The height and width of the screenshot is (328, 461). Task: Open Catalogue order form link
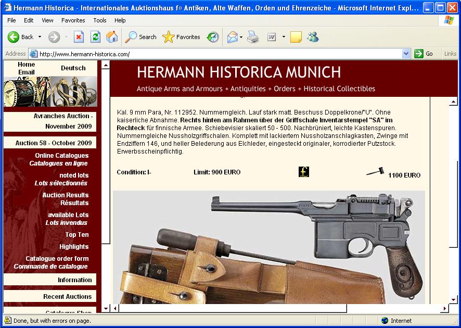(57, 259)
